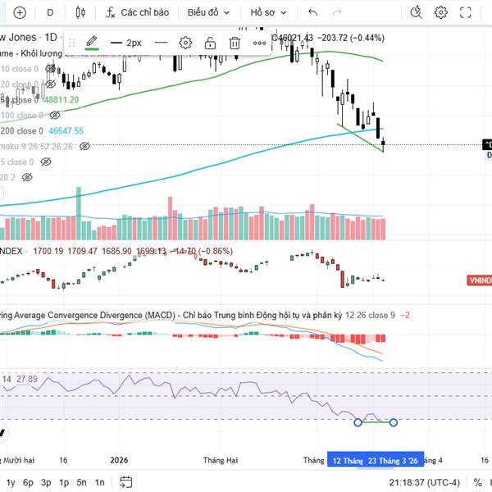Pick the line color with the pencil icon
This screenshot has height=492, width=492.
coord(92,43)
